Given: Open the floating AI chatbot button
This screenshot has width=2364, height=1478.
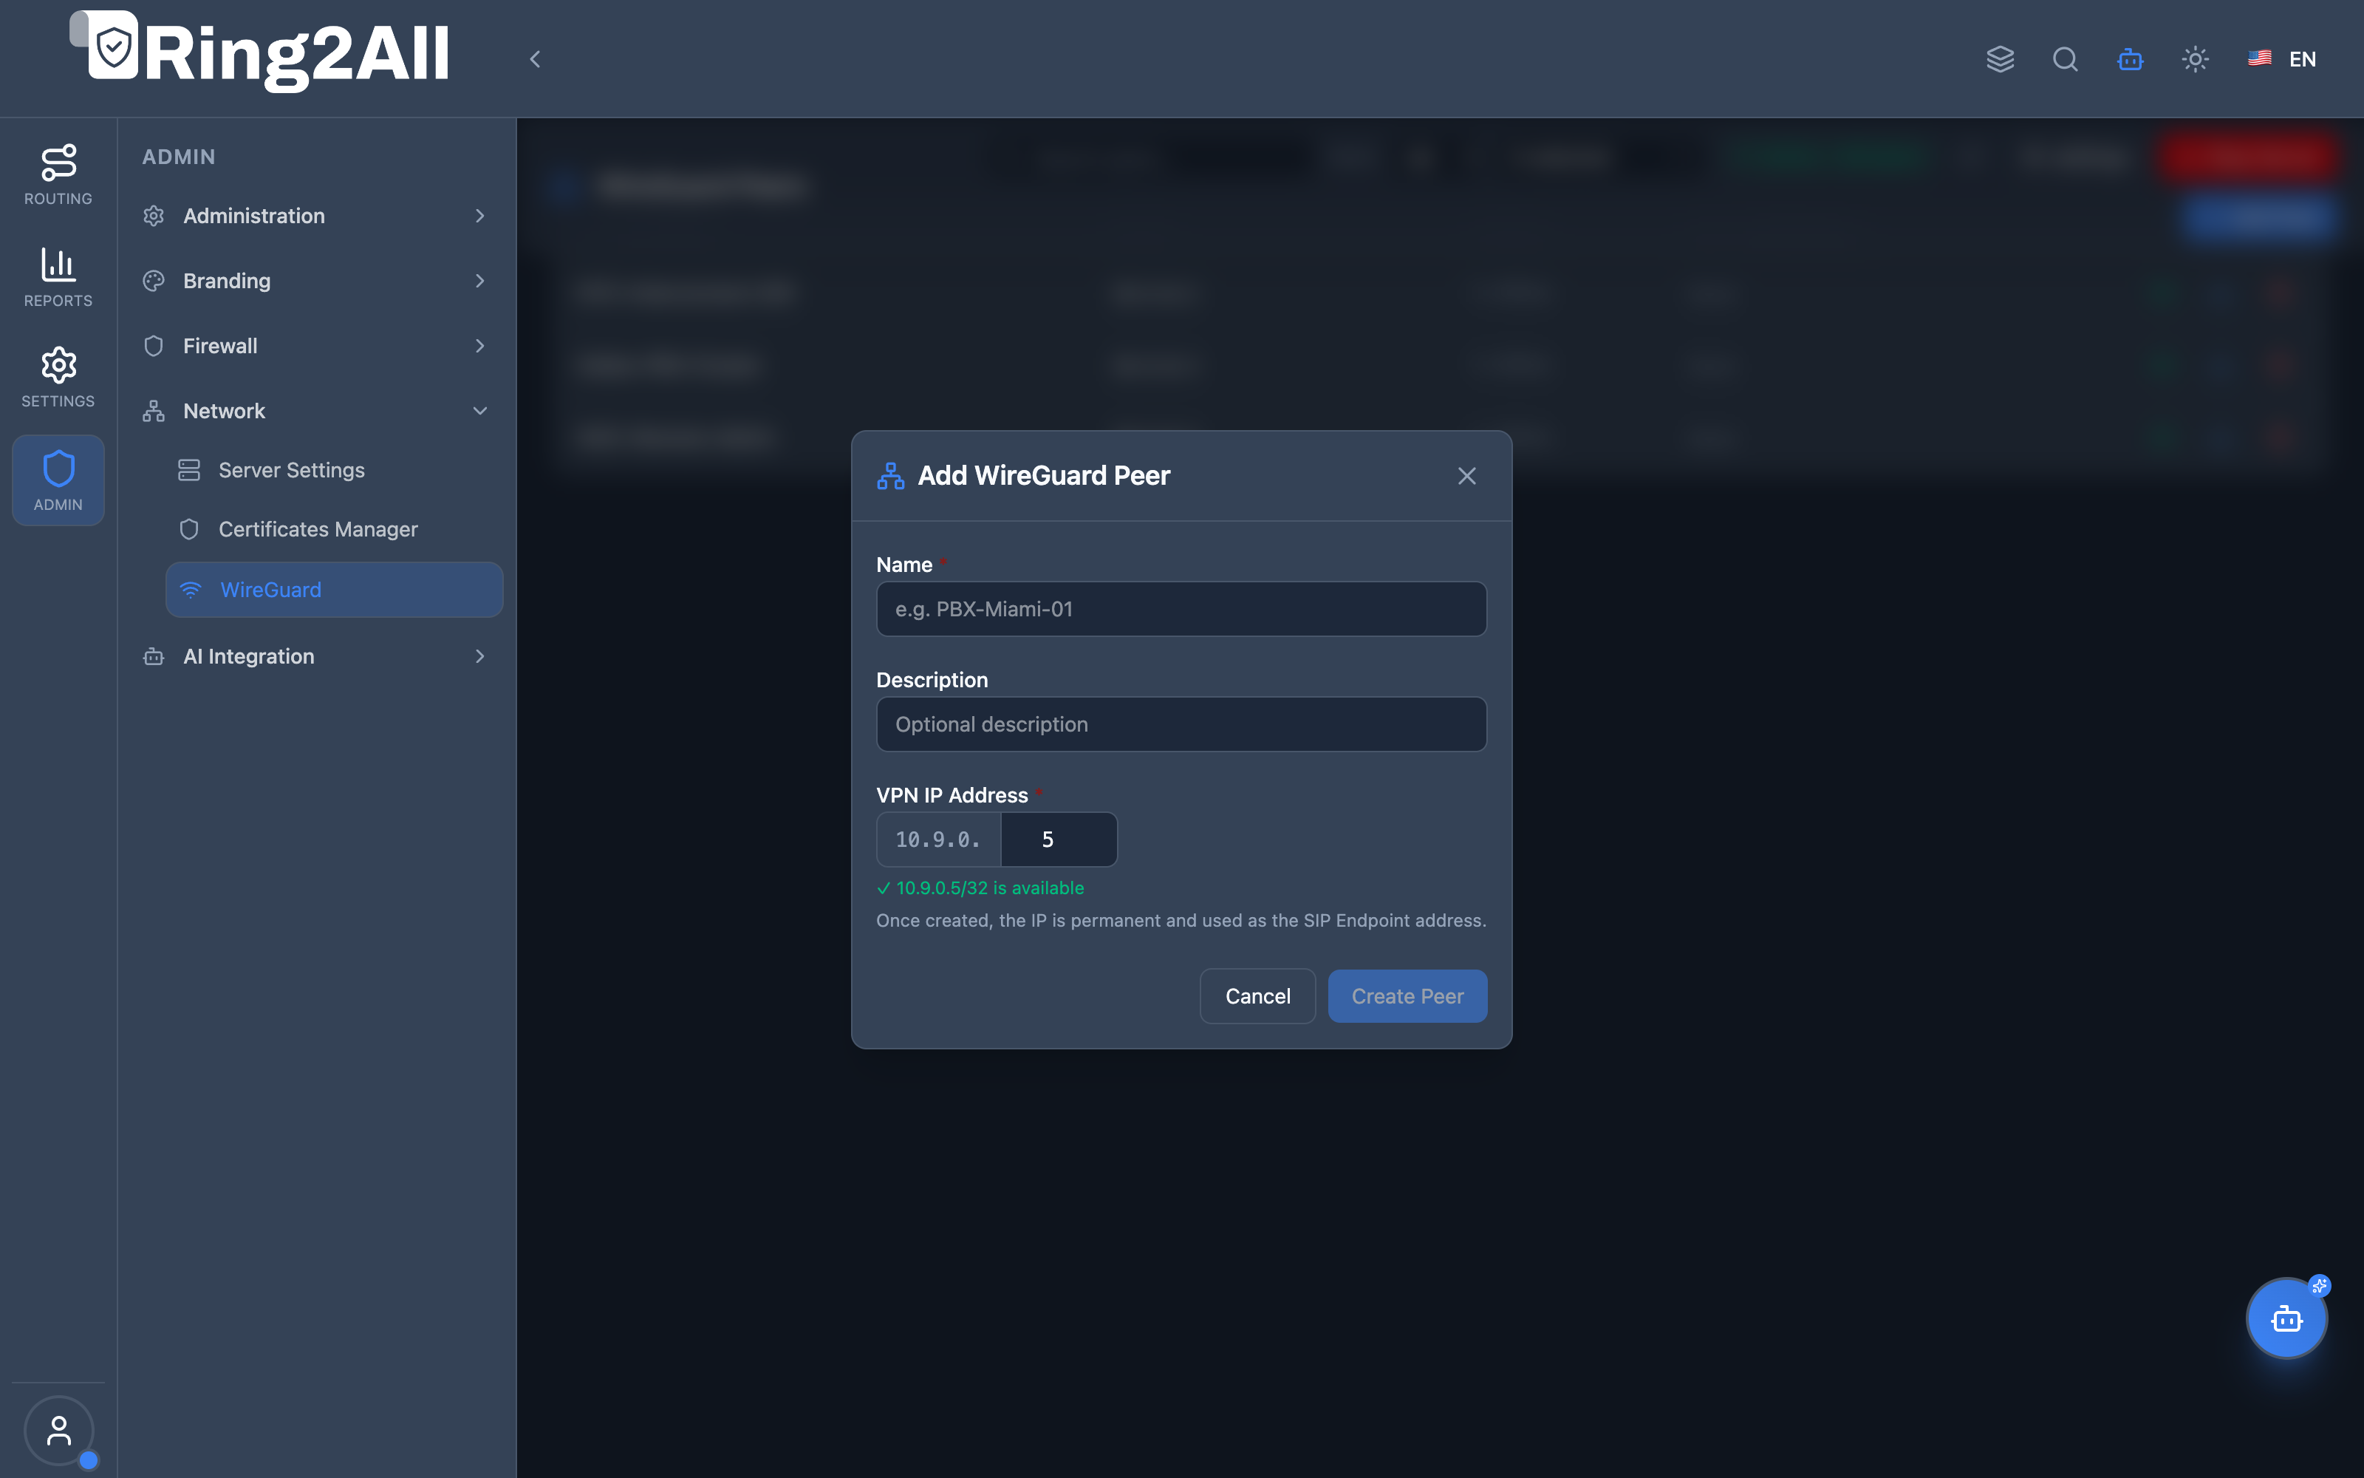Looking at the screenshot, I should (x=2286, y=1318).
